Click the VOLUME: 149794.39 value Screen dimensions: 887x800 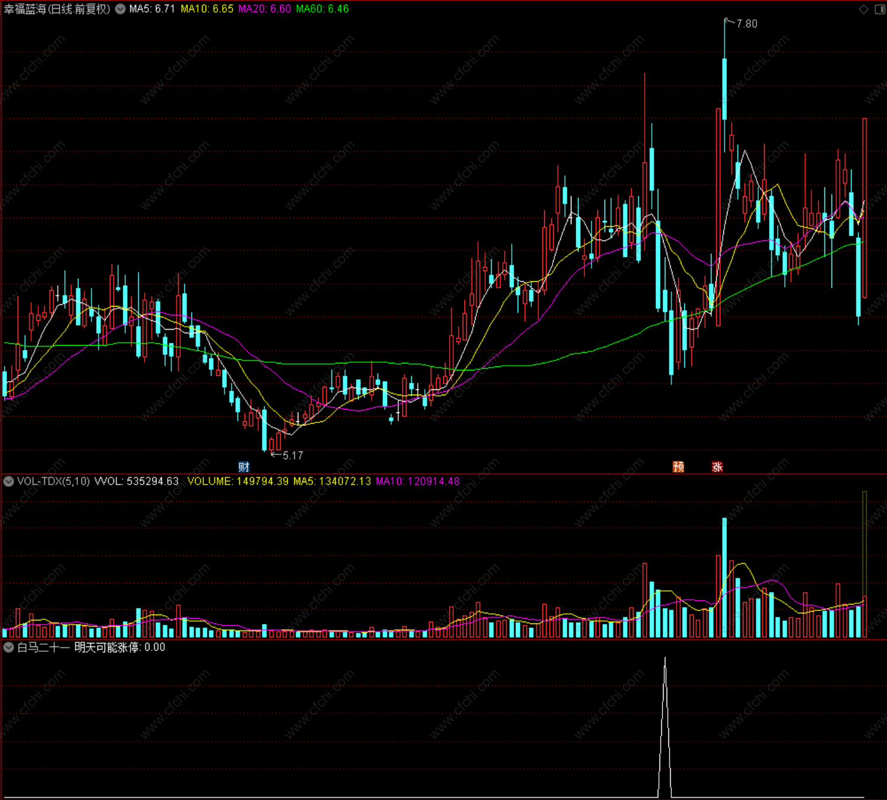click(238, 482)
